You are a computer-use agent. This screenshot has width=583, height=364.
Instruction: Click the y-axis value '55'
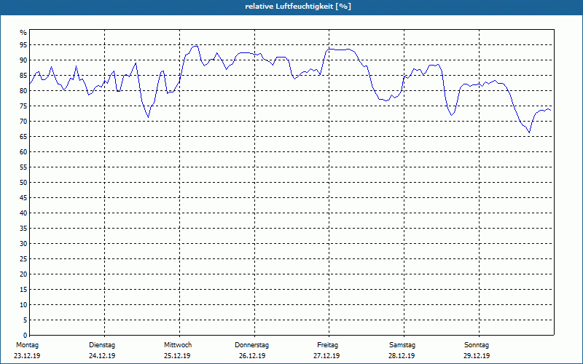[x=23, y=167]
